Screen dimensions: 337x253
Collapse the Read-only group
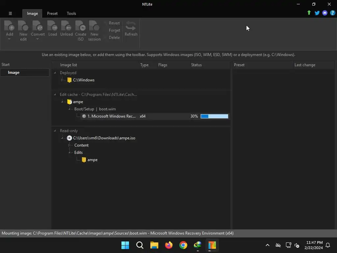pos(55,131)
